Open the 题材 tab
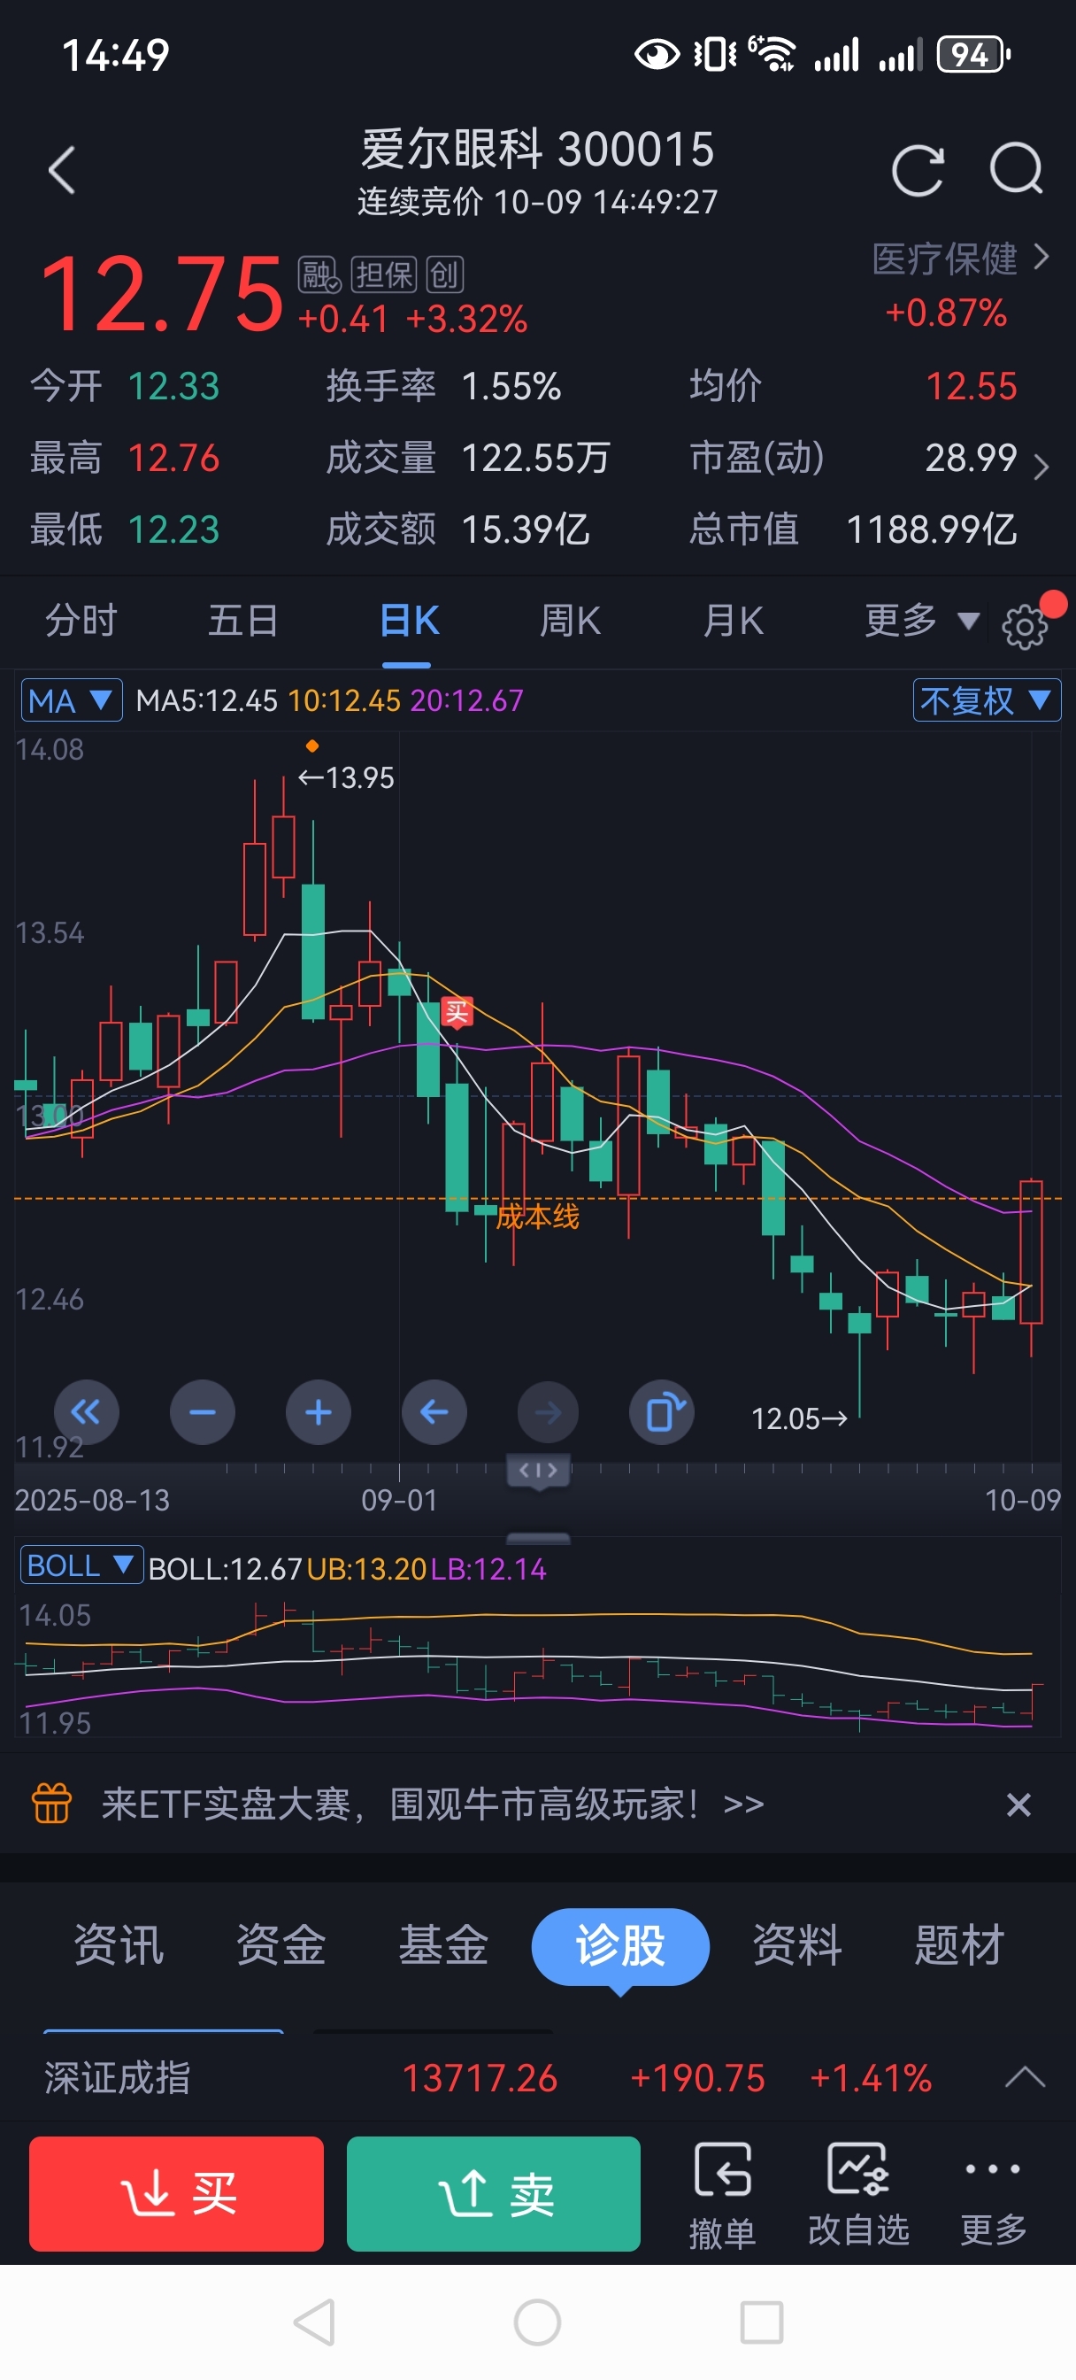The width and height of the screenshot is (1076, 2380). point(958,1945)
